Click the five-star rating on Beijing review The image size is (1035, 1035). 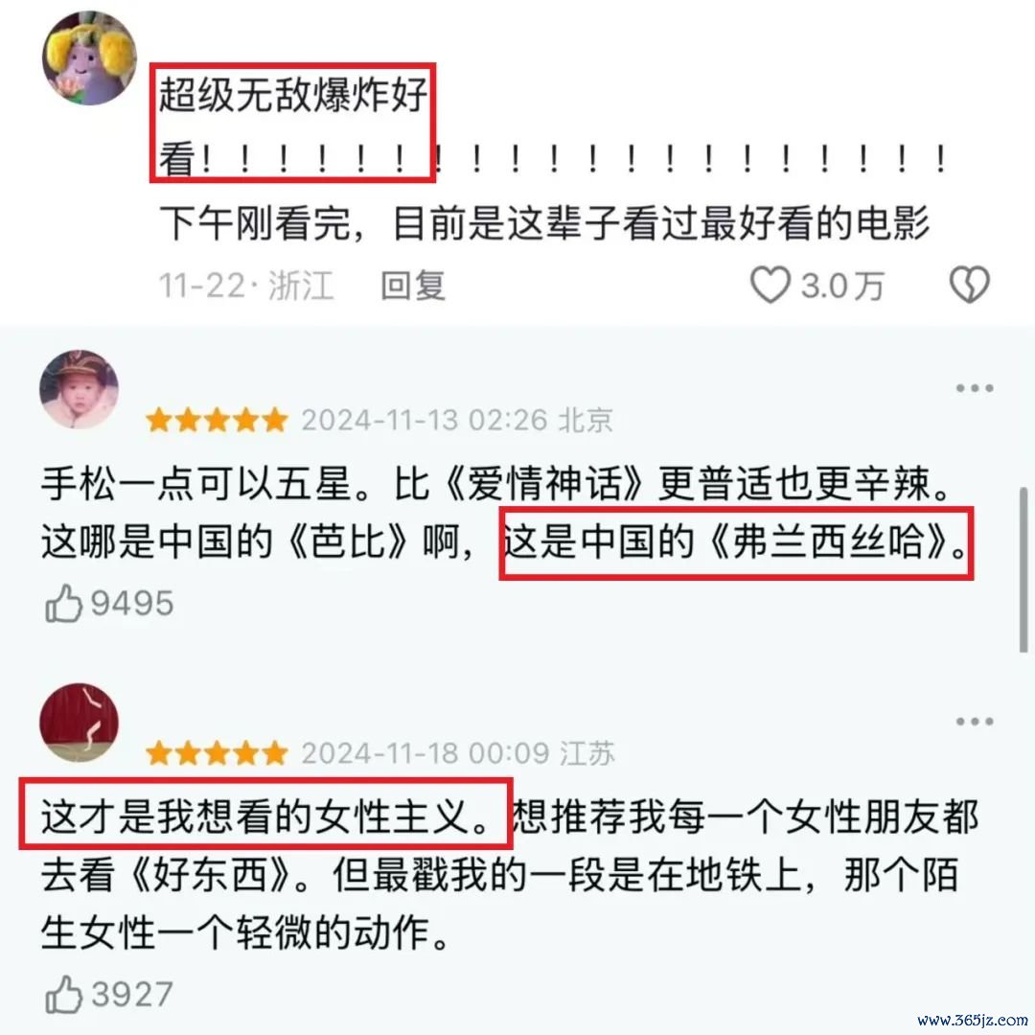217,420
